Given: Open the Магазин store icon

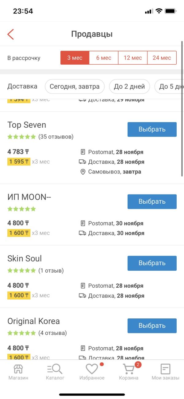Looking at the screenshot, I should [x=18, y=369].
